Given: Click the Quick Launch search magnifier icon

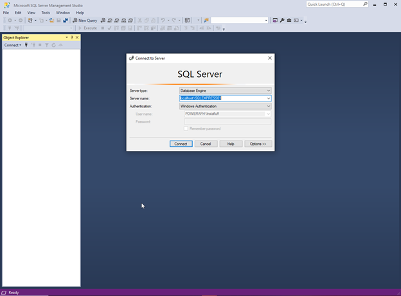Looking at the screenshot, I should coord(365,4).
